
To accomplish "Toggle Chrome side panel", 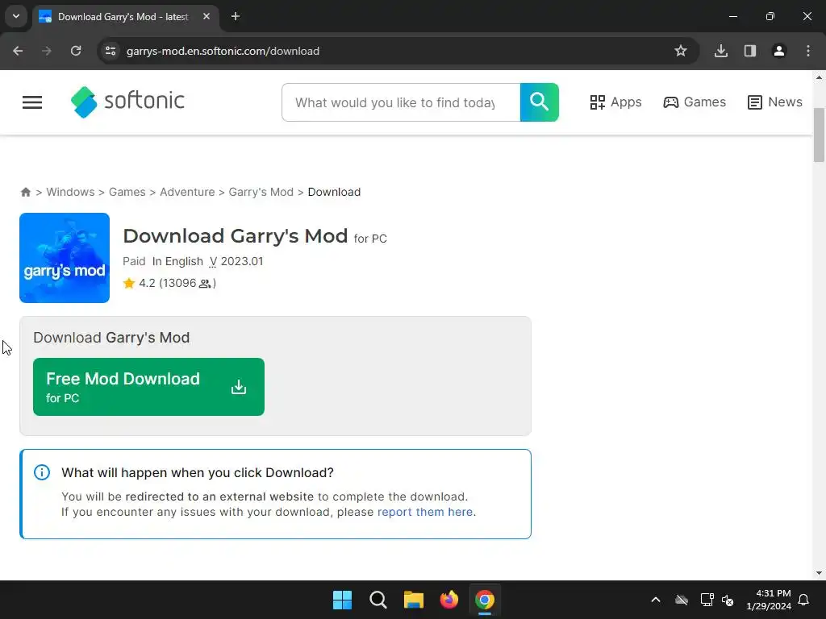I will point(750,51).
